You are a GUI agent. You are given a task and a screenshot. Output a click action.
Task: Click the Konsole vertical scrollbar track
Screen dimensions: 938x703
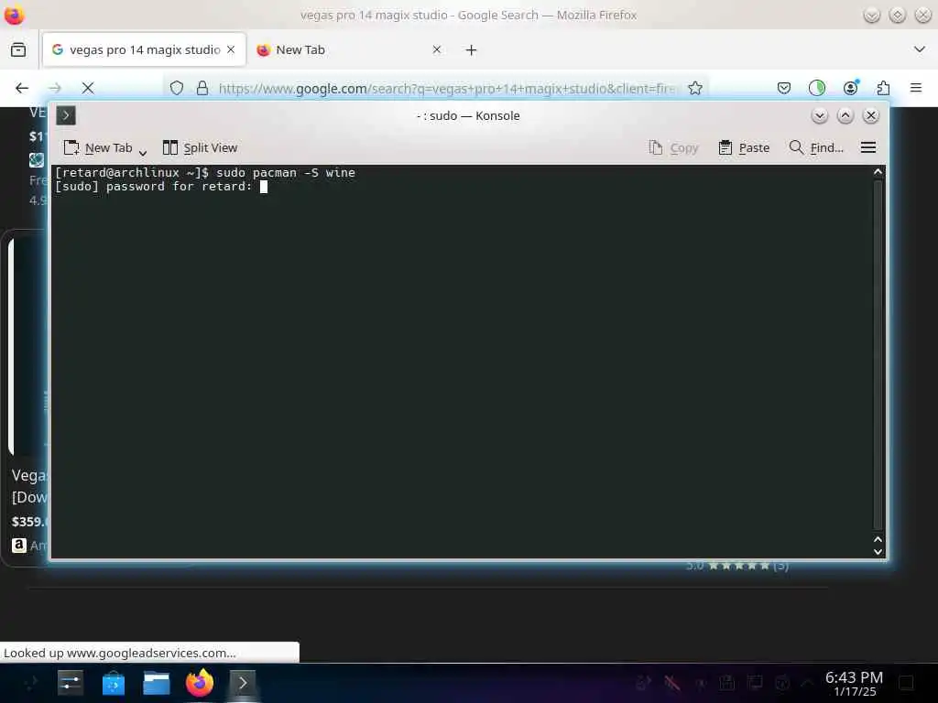point(878,355)
